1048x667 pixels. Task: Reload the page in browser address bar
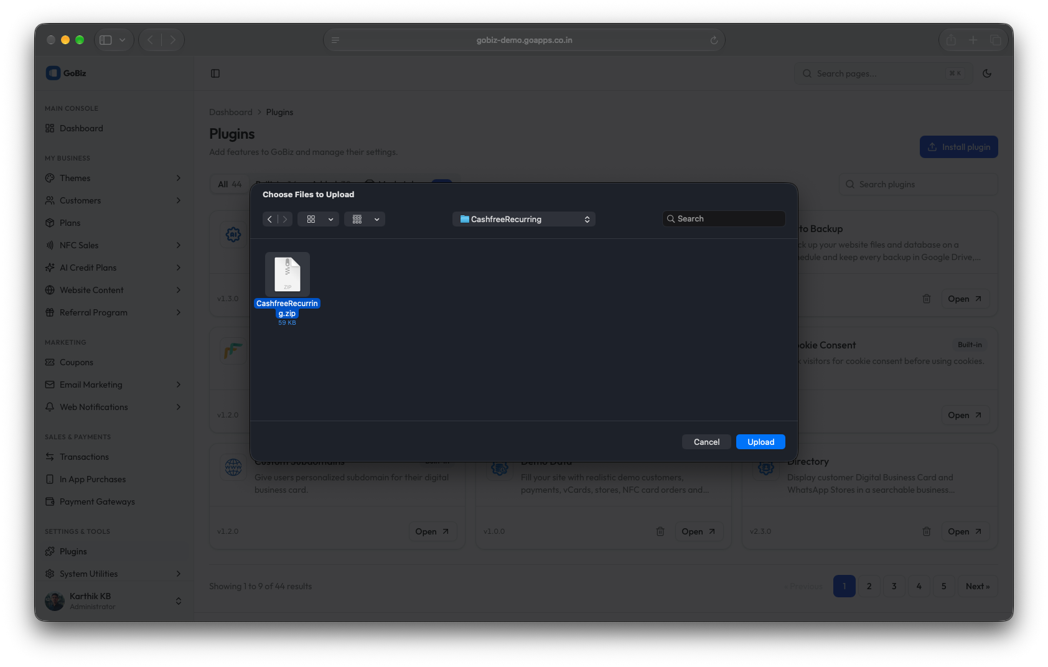(714, 40)
